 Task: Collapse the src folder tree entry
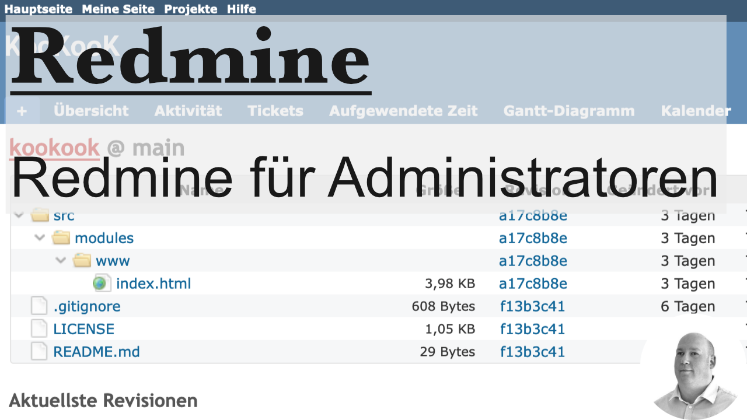point(18,215)
